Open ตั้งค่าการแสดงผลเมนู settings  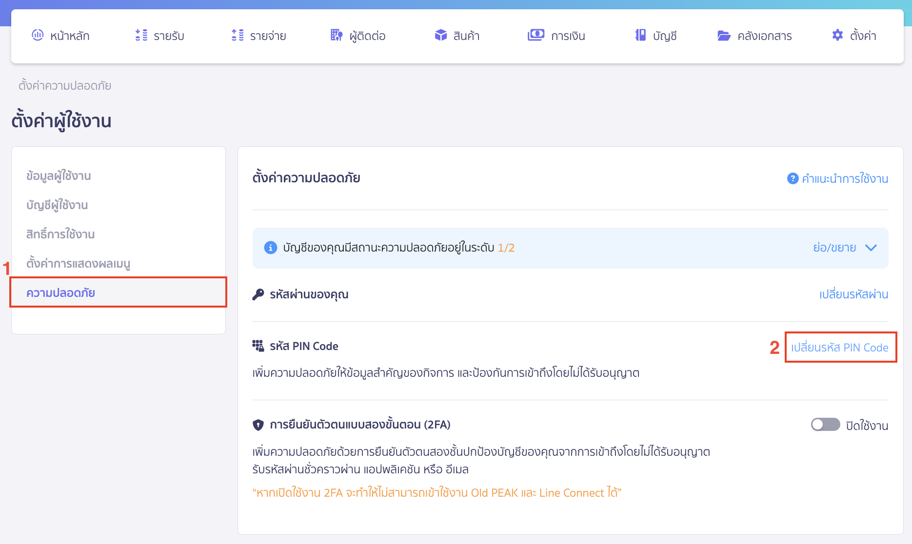(78, 263)
